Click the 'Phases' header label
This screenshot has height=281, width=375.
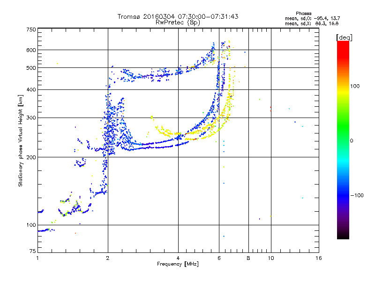[303, 14]
